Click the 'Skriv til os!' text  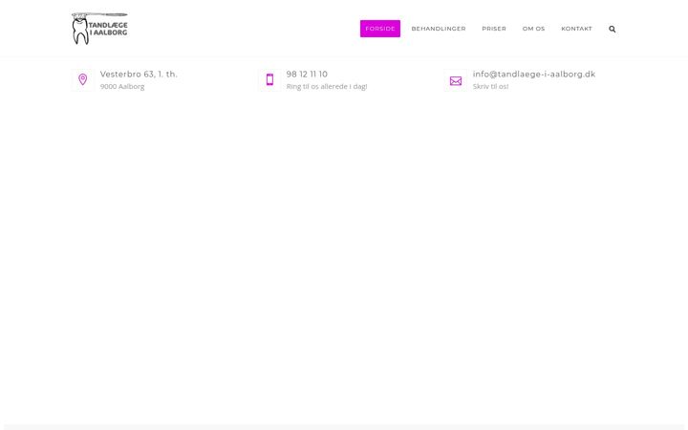click(490, 86)
